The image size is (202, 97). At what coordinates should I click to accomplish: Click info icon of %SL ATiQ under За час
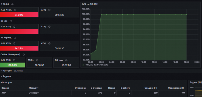[x=14, y=27]
